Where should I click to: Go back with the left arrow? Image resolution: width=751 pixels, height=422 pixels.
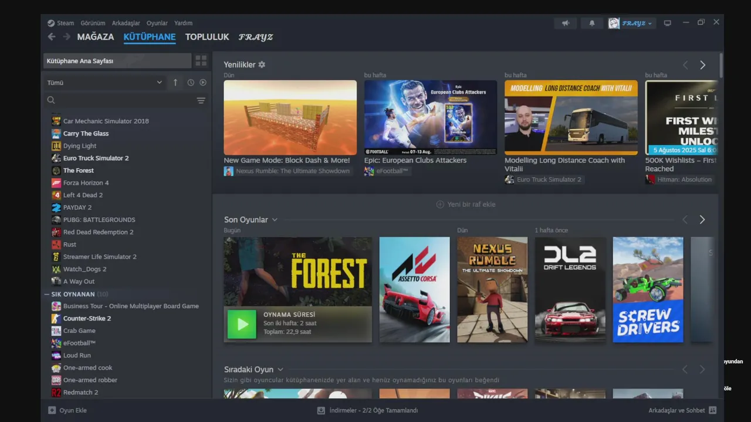[52, 37]
